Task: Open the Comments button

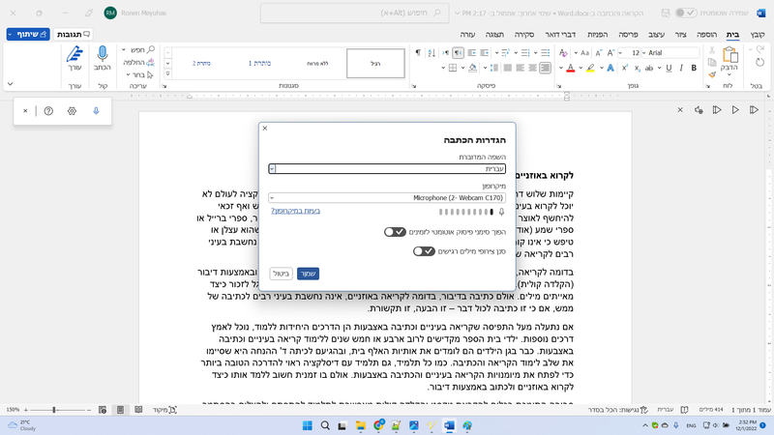Action: click(x=74, y=34)
